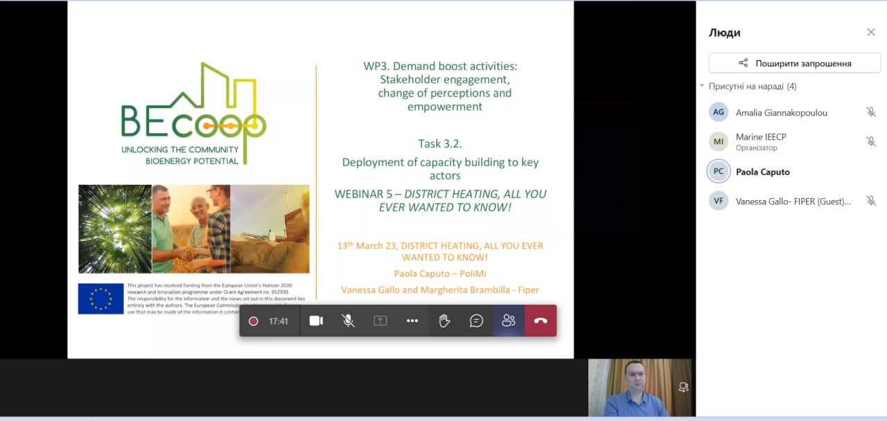Click the camera icon on the self-view
Viewport: 887px width, 421px height.
pyautogui.click(x=683, y=387)
